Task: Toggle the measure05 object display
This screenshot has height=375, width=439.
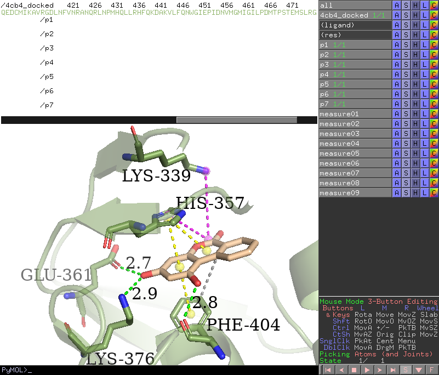Action: pos(355,154)
